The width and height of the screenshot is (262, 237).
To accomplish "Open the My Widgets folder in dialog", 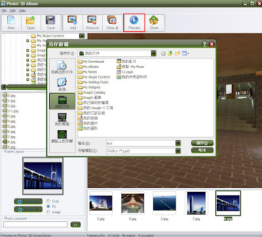I will point(89,87).
